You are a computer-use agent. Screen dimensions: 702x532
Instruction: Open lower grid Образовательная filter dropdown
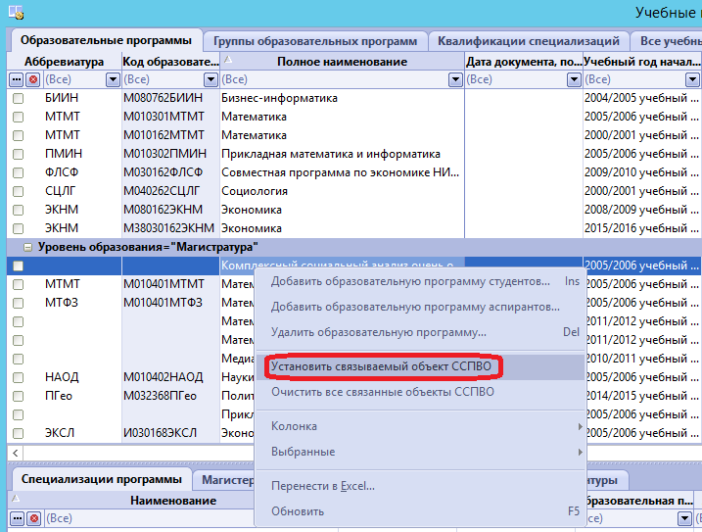tap(684, 518)
